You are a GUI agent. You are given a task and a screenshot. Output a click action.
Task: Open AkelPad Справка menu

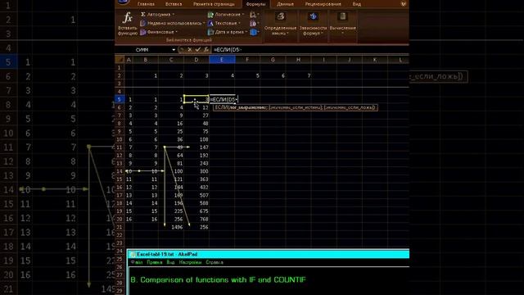tap(215, 262)
